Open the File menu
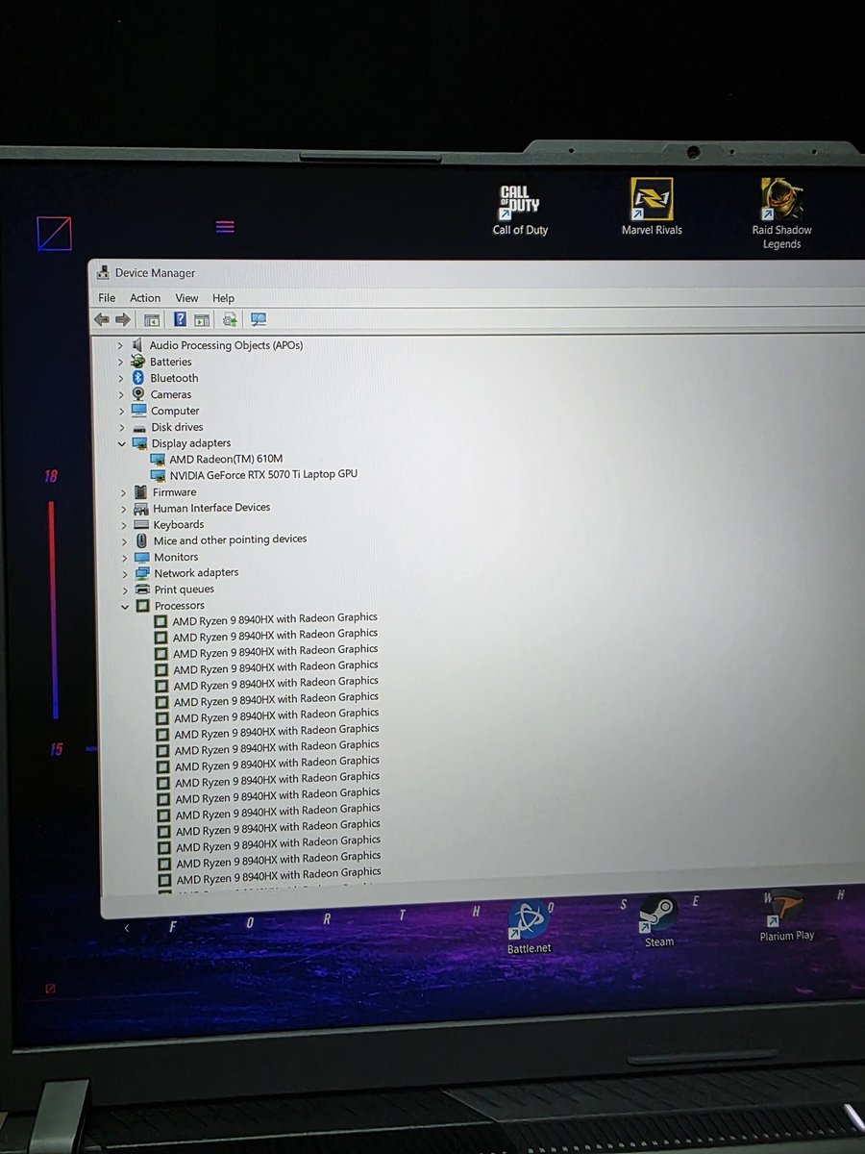The width and height of the screenshot is (865, 1154). pos(107,298)
